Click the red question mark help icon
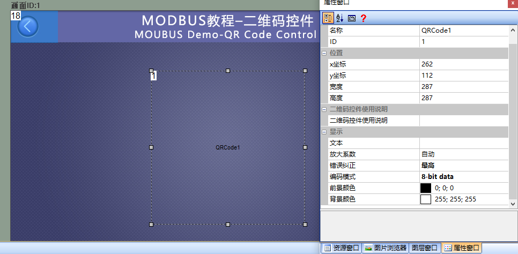 (363, 18)
